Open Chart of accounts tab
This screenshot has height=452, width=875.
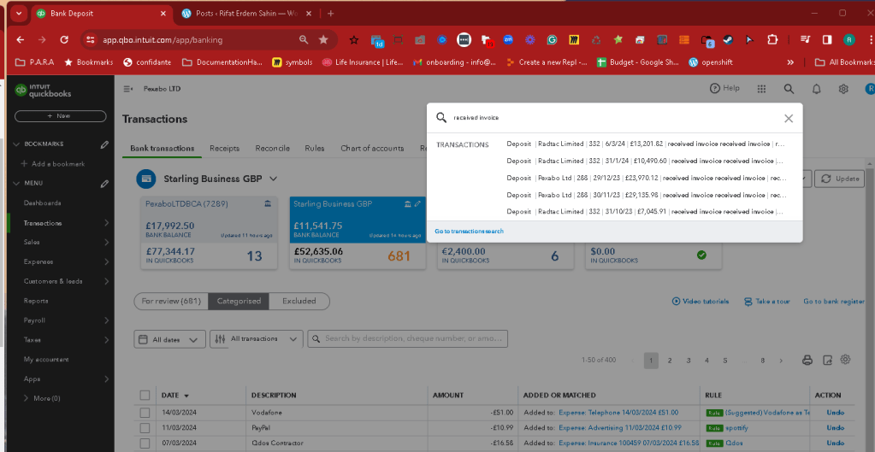372,149
